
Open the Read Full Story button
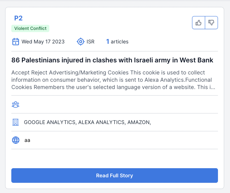pos(115,175)
